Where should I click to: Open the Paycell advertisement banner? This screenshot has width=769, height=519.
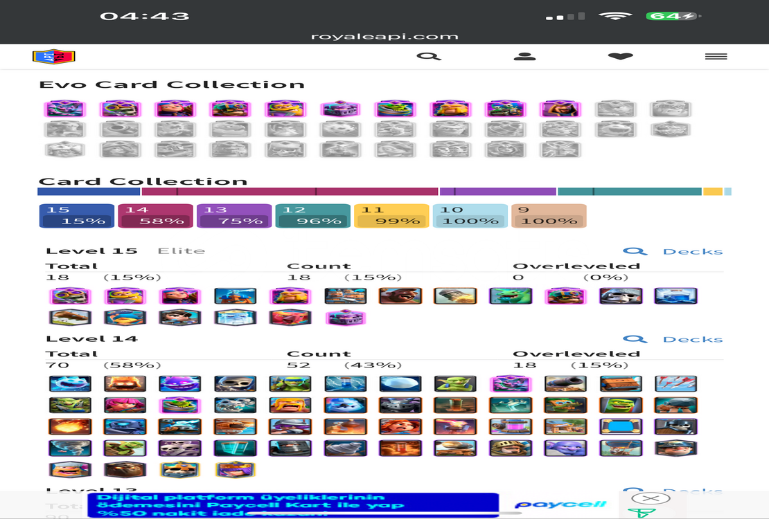(x=353, y=505)
